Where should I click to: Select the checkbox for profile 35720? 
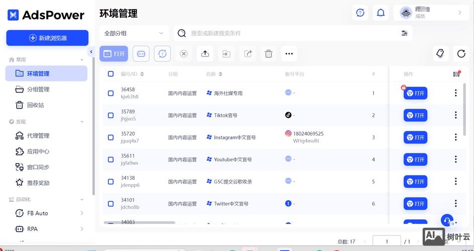(x=111, y=138)
